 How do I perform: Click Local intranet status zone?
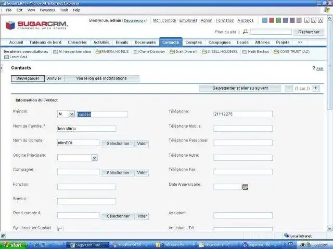[298, 236]
